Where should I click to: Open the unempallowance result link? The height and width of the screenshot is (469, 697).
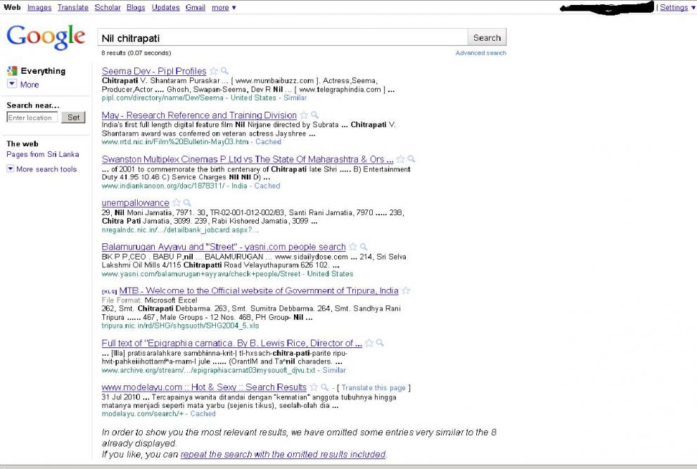tap(135, 203)
